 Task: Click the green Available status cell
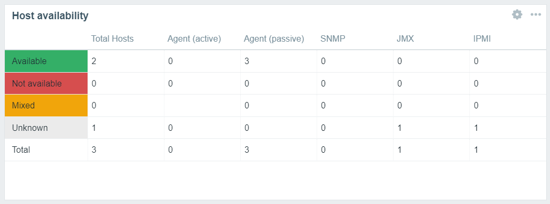(x=46, y=61)
